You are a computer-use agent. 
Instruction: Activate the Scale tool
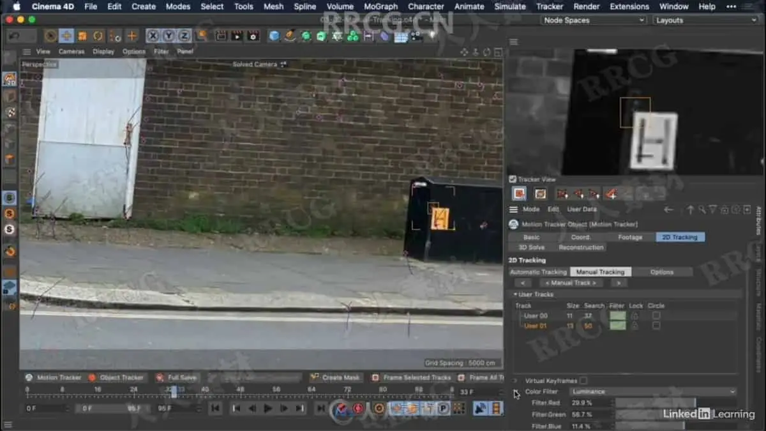click(82, 36)
